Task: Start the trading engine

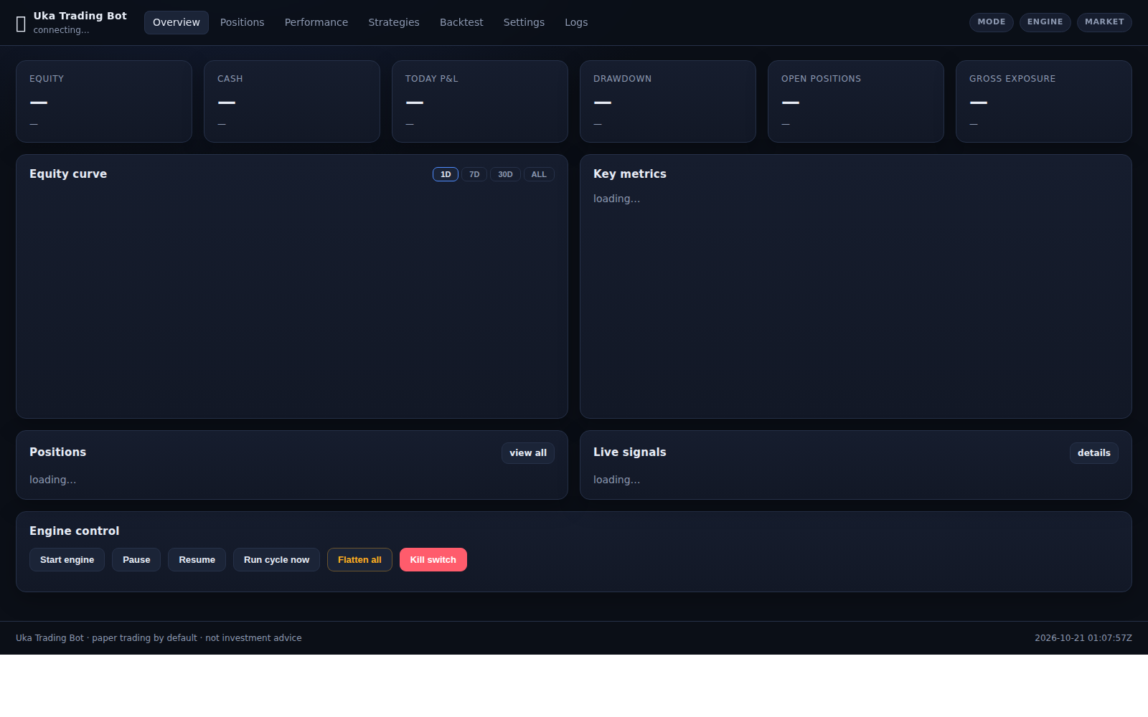Action: (x=67, y=560)
